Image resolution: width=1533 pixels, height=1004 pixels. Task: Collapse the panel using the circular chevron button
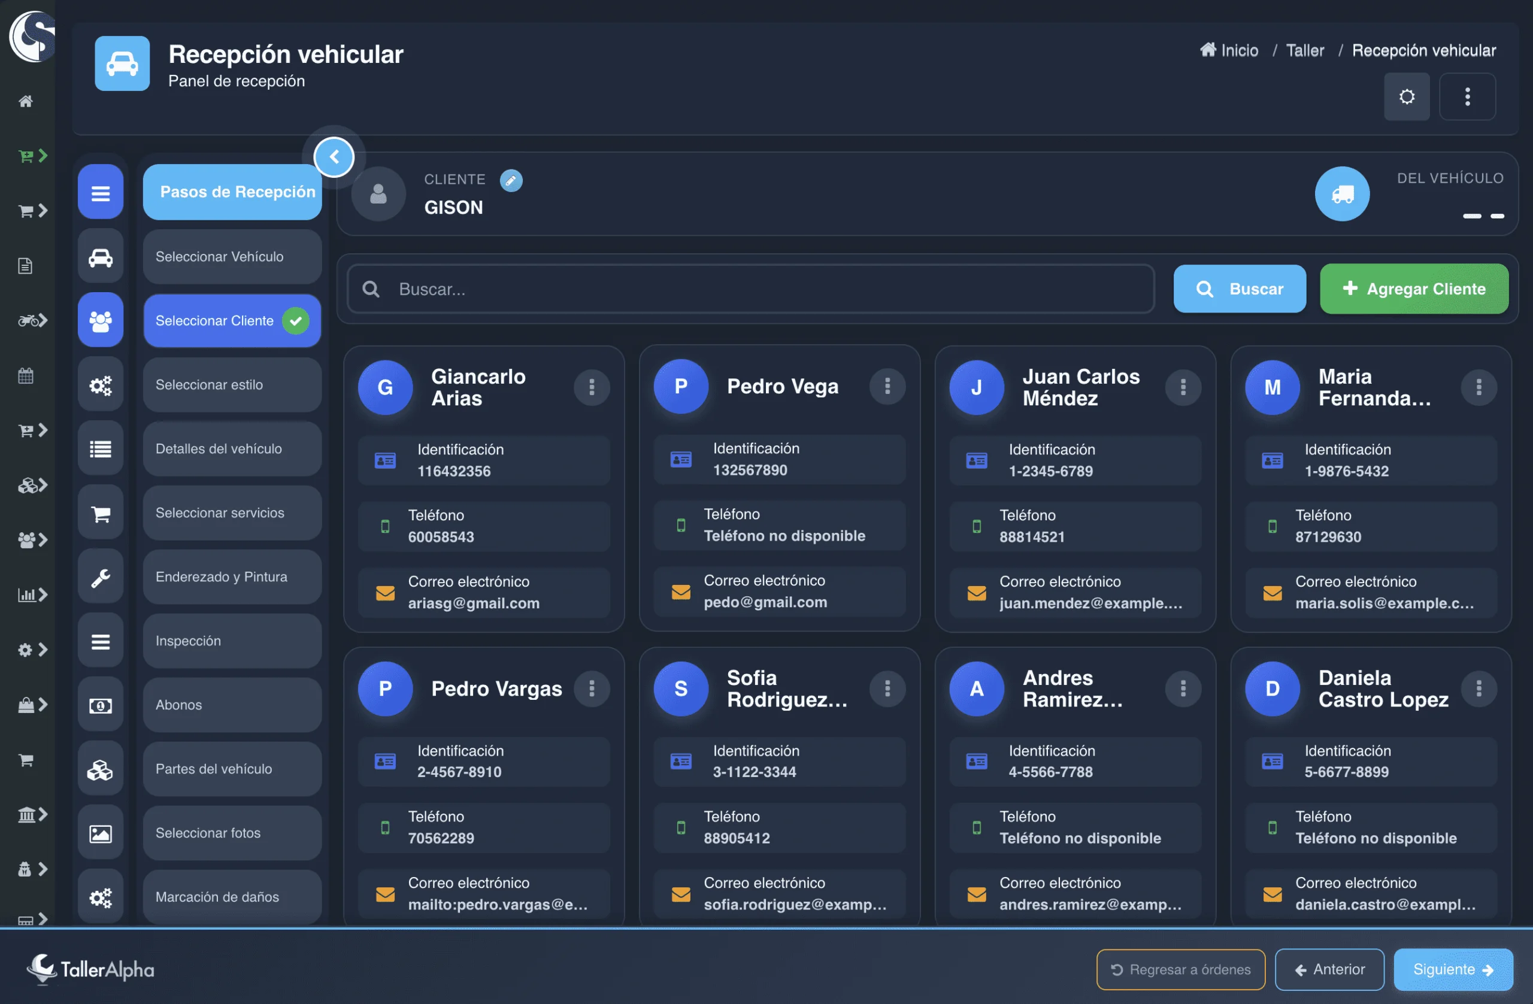334,156
